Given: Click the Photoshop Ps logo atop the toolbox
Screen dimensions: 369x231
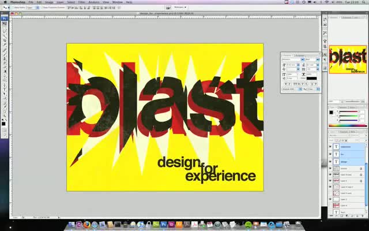Looking at the screenshot, I should (5, 18).
